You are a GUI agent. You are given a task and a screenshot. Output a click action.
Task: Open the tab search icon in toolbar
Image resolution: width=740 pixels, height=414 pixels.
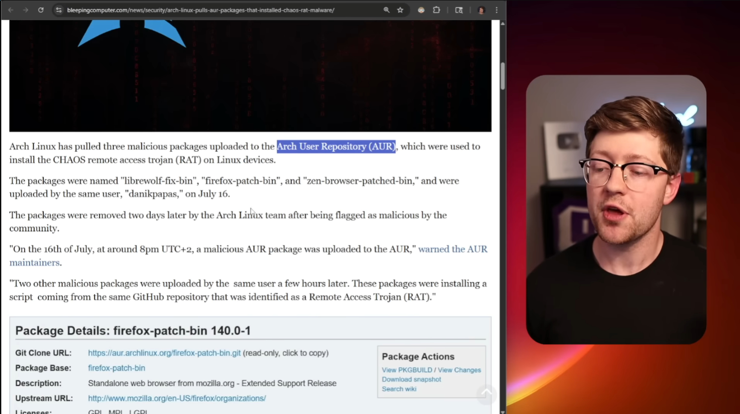[459, 10]
